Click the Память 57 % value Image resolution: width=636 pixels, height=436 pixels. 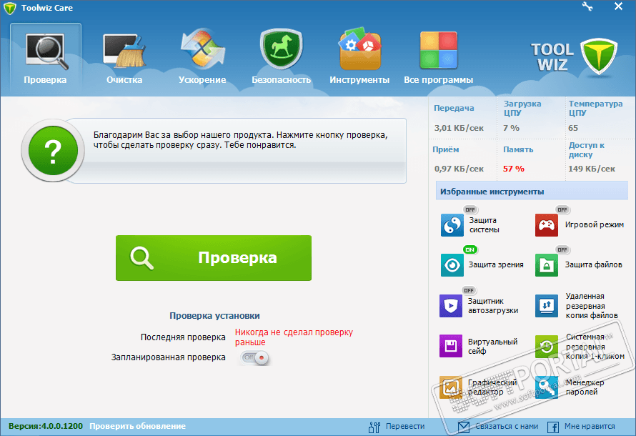pos(514,169)
